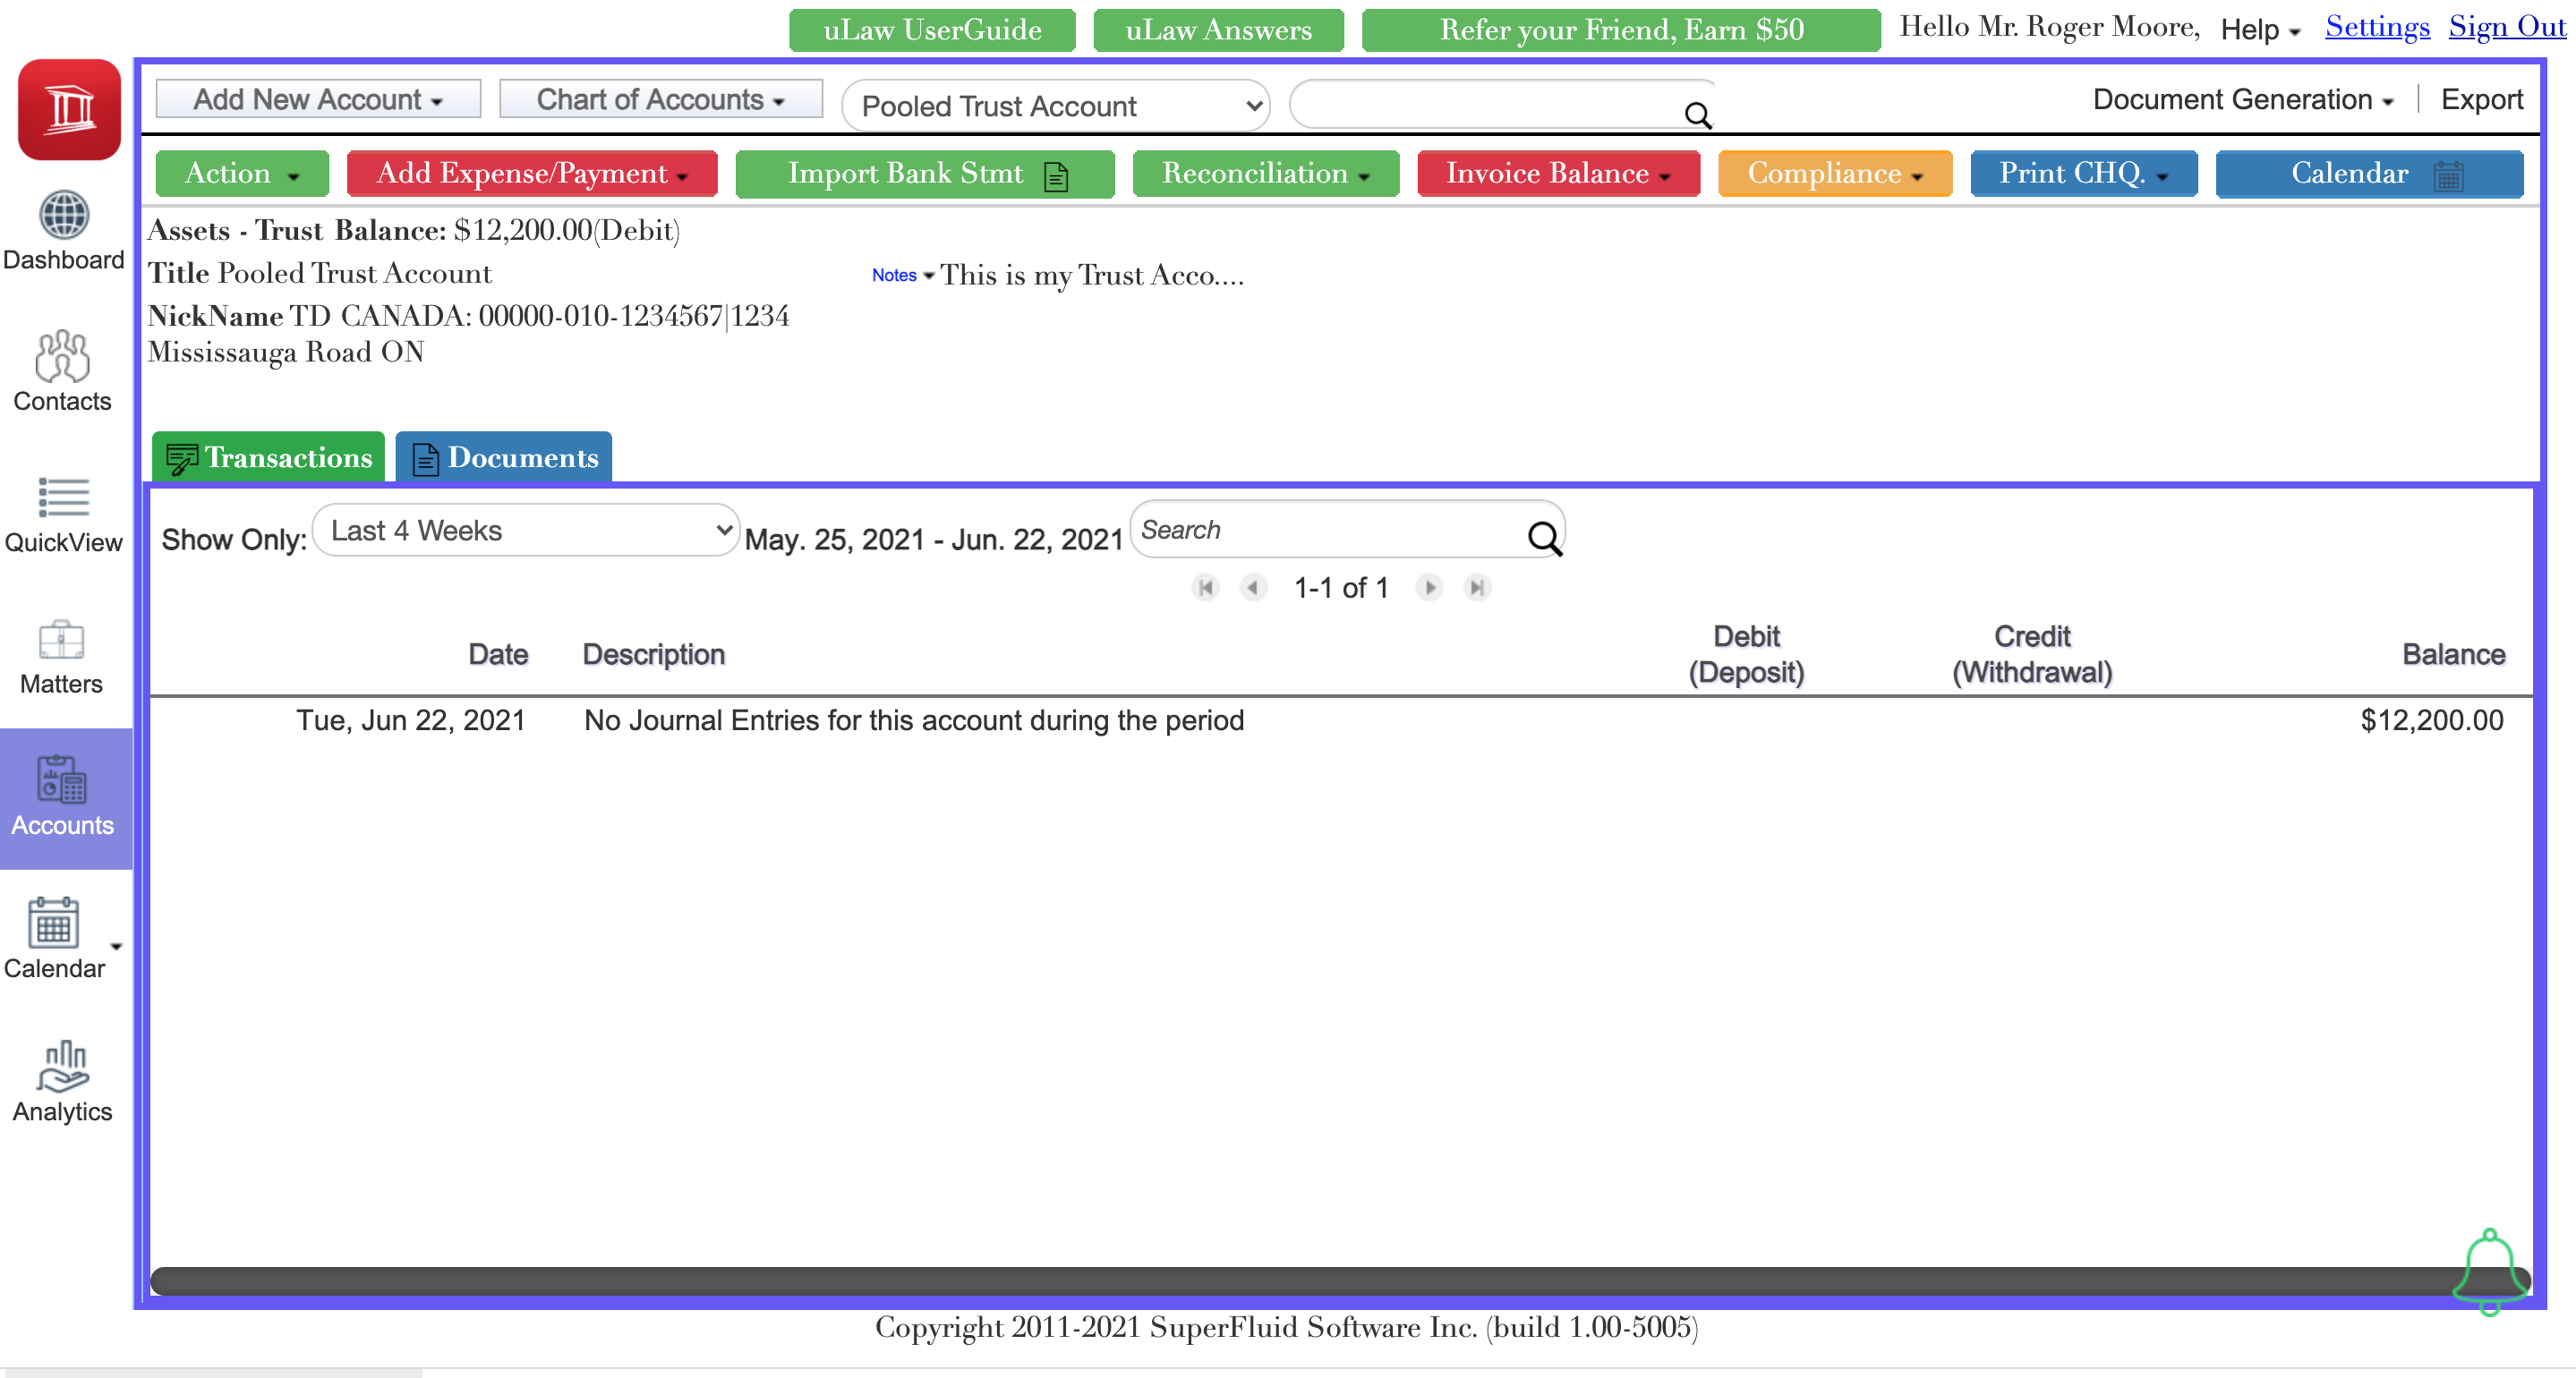
Task: Click the Sign Out link
Action: point(2506,26)
